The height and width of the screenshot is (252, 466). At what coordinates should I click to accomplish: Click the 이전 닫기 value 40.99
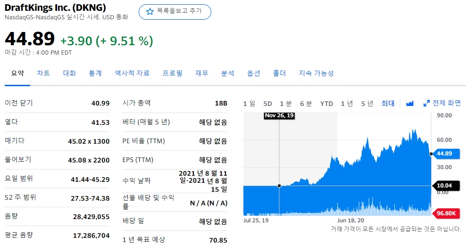[100, 103]
